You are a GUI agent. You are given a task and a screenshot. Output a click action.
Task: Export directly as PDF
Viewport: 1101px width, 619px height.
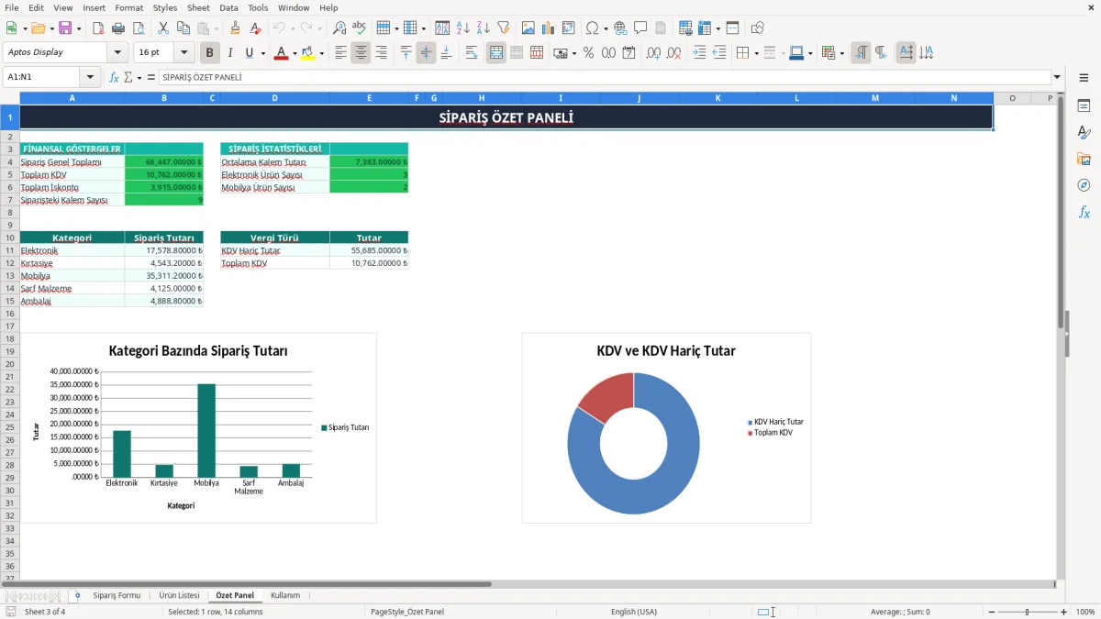(x=98, y=28)
